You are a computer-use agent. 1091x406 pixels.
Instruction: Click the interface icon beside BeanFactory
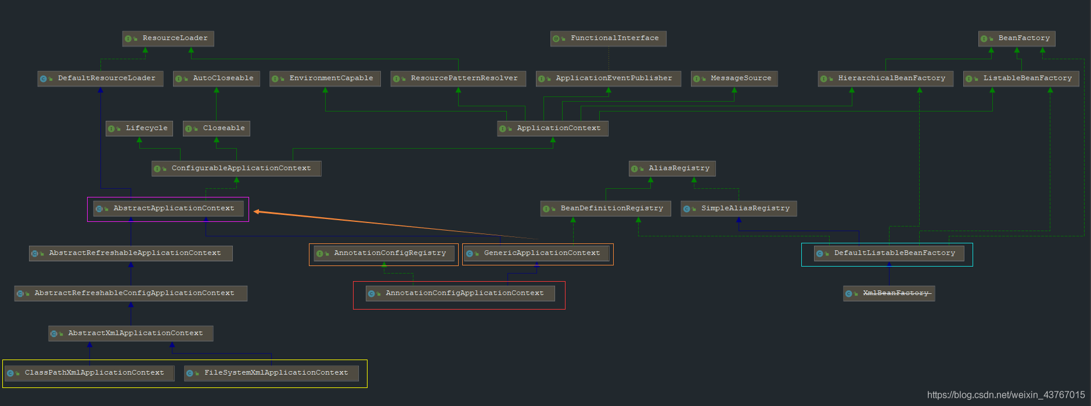(x=984, y=39)
